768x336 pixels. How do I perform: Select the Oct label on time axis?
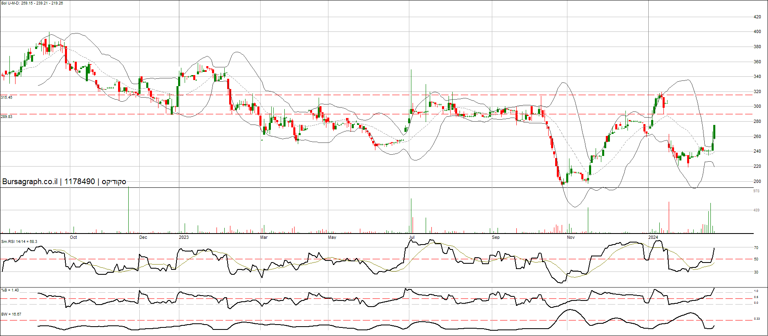click(x=73, y=237)
